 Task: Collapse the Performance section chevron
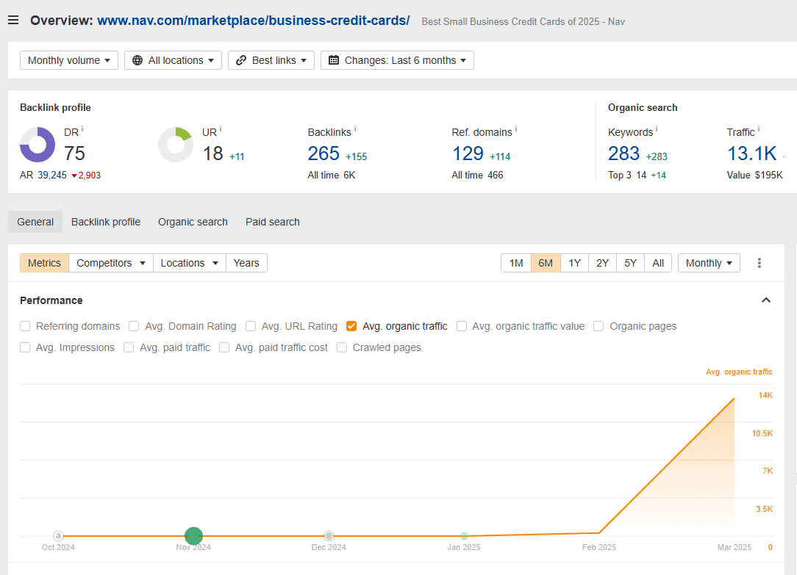[766, 300]
